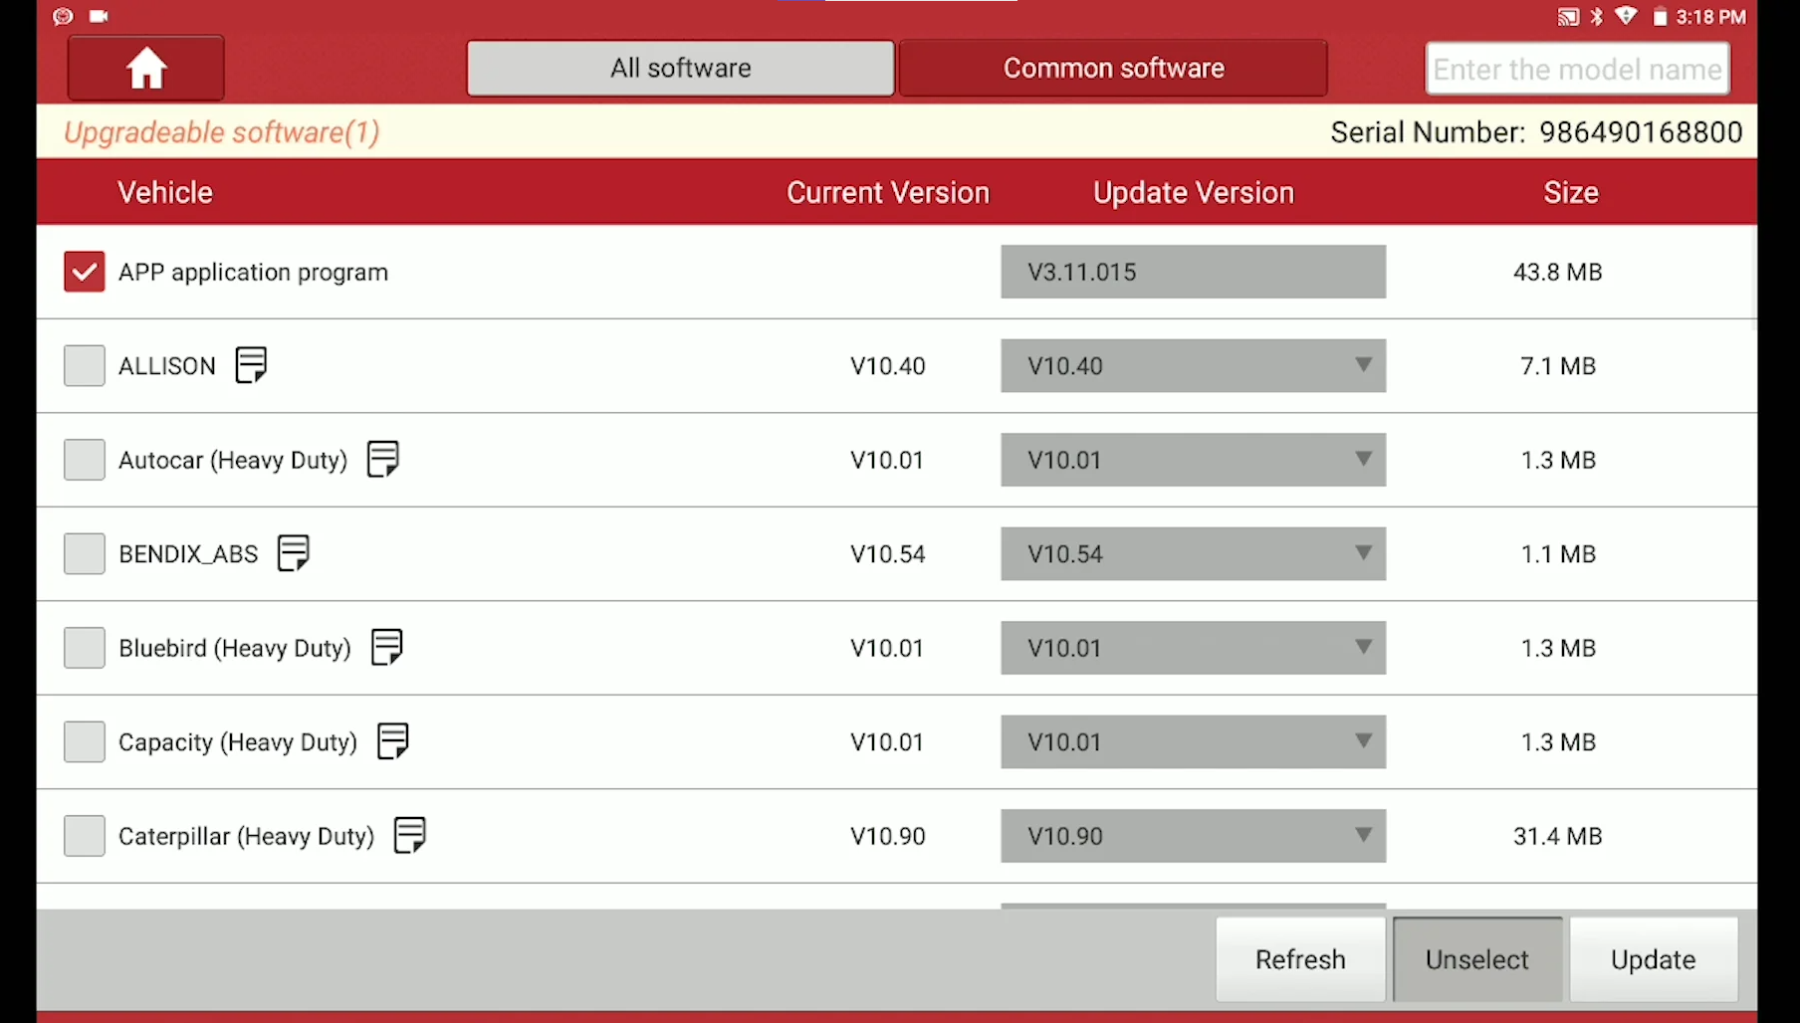Expand Caterpillar V10.90 version dropdown

point(1193,836)
